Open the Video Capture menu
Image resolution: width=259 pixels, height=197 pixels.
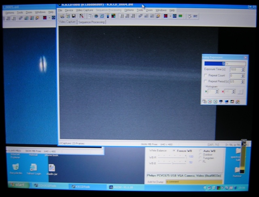click(x=85, y=10)
